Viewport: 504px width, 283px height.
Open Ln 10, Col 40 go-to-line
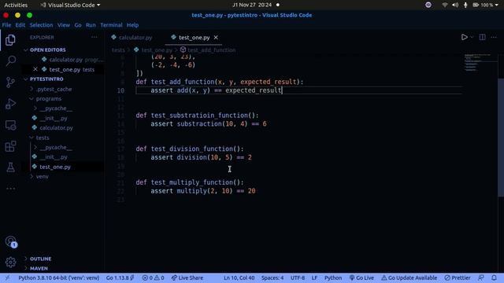pos(239,277)
